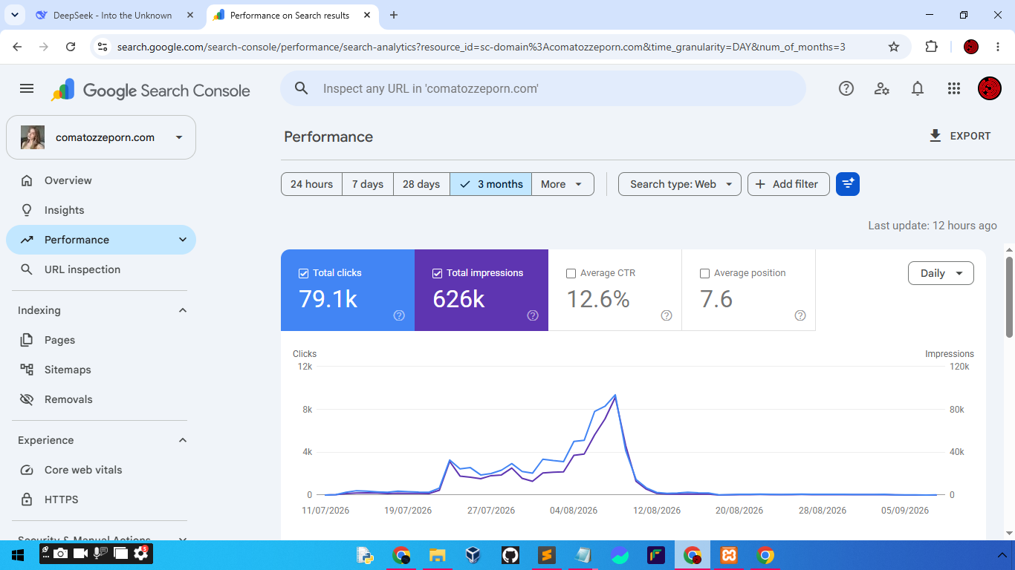Image resolution: width=1015 pixels, height=570 pixels.
Task: Open Users and permissions icon
Action: click(x=882, y=89)
